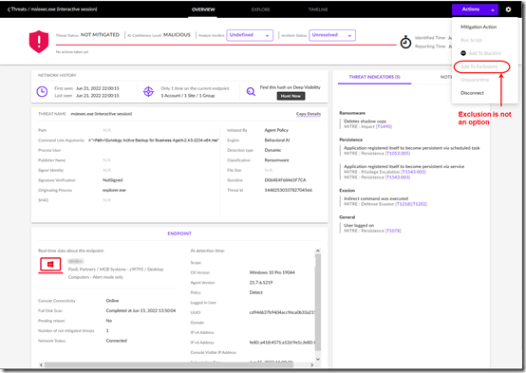Click the Command Line Arguments value

click(154, 140)
